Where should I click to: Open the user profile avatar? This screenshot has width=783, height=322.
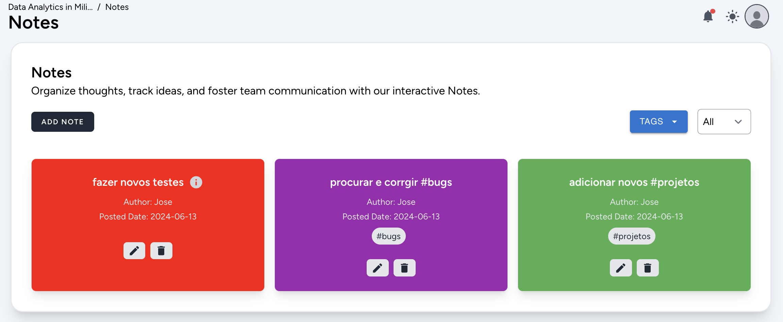tap(757, 16)
